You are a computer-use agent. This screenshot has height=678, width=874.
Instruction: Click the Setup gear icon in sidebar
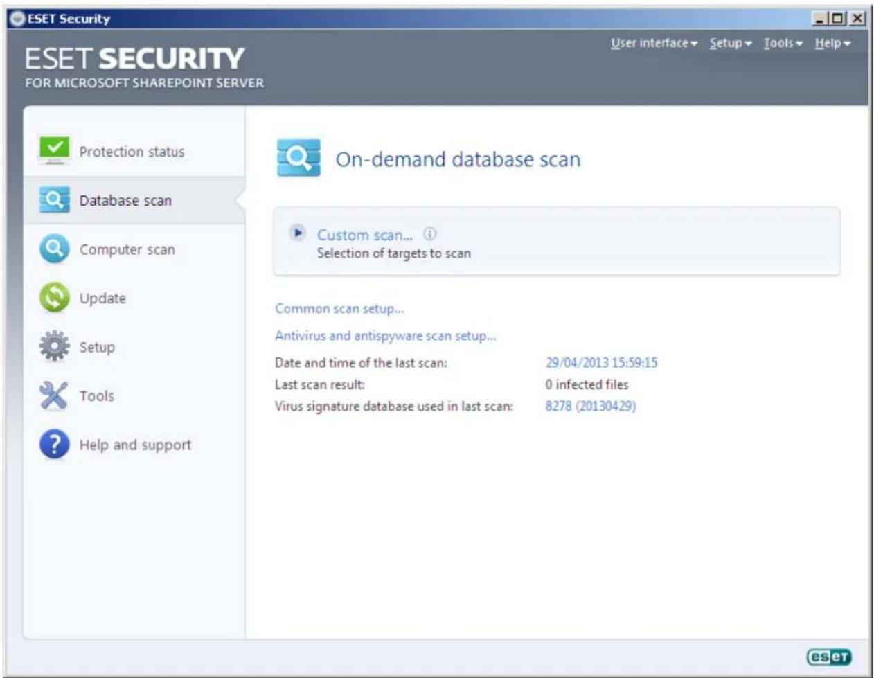[x=54, y=346]
